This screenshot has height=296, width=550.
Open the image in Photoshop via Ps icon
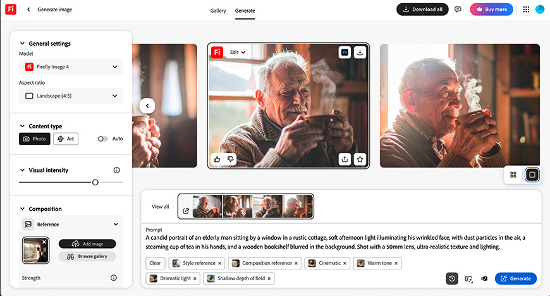point(345,52)
